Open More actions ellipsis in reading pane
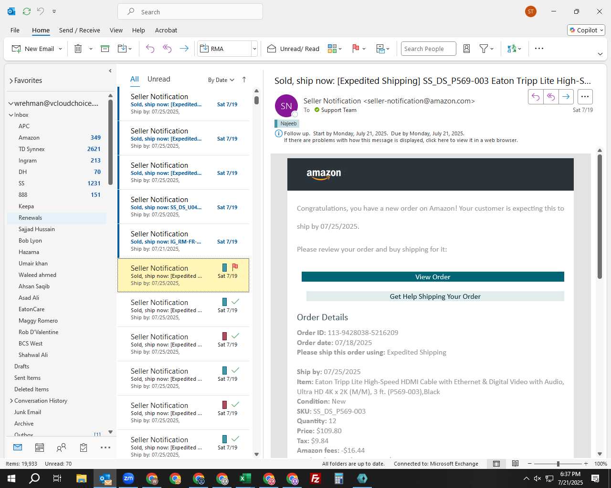This screenshot has width=611, height=488. point(585,97)
